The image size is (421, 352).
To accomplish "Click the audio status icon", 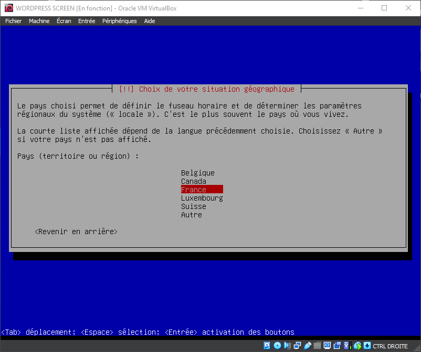I will pos(287,346).
